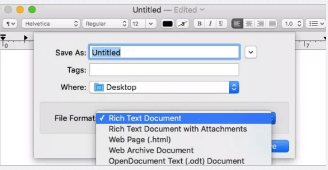Open the paragraph styles dropdown
This screenshot has height=170, width=328.
[10, 24]
